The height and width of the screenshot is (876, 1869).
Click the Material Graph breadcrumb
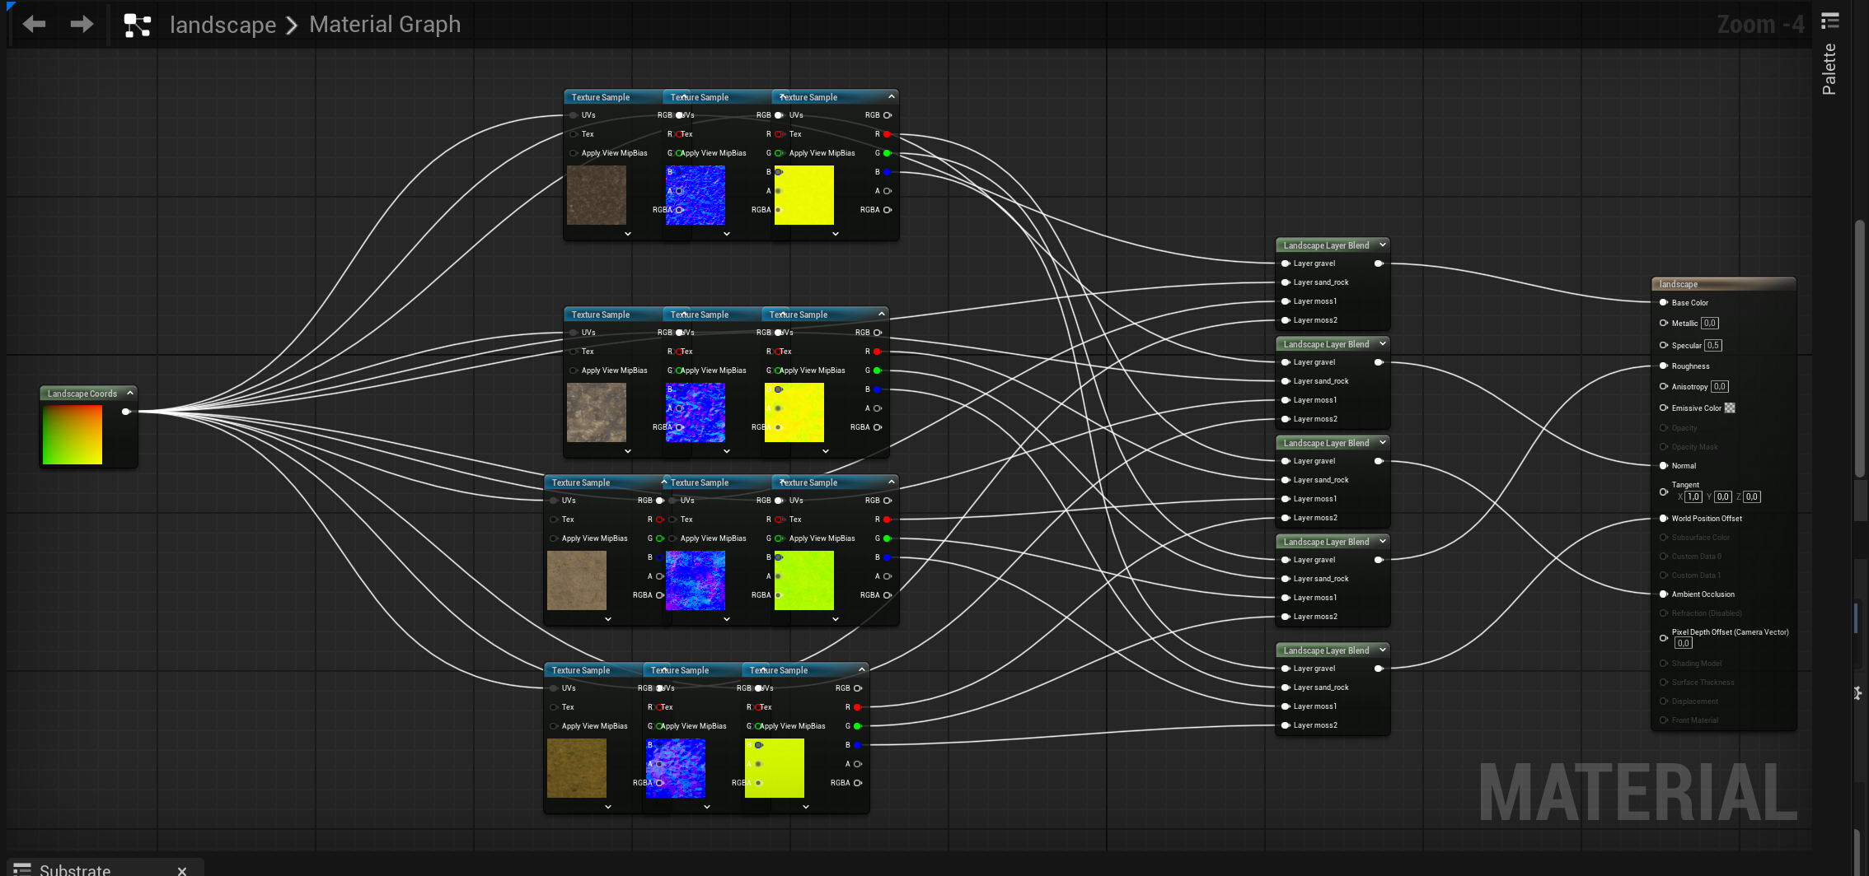[x=385, y=25]
